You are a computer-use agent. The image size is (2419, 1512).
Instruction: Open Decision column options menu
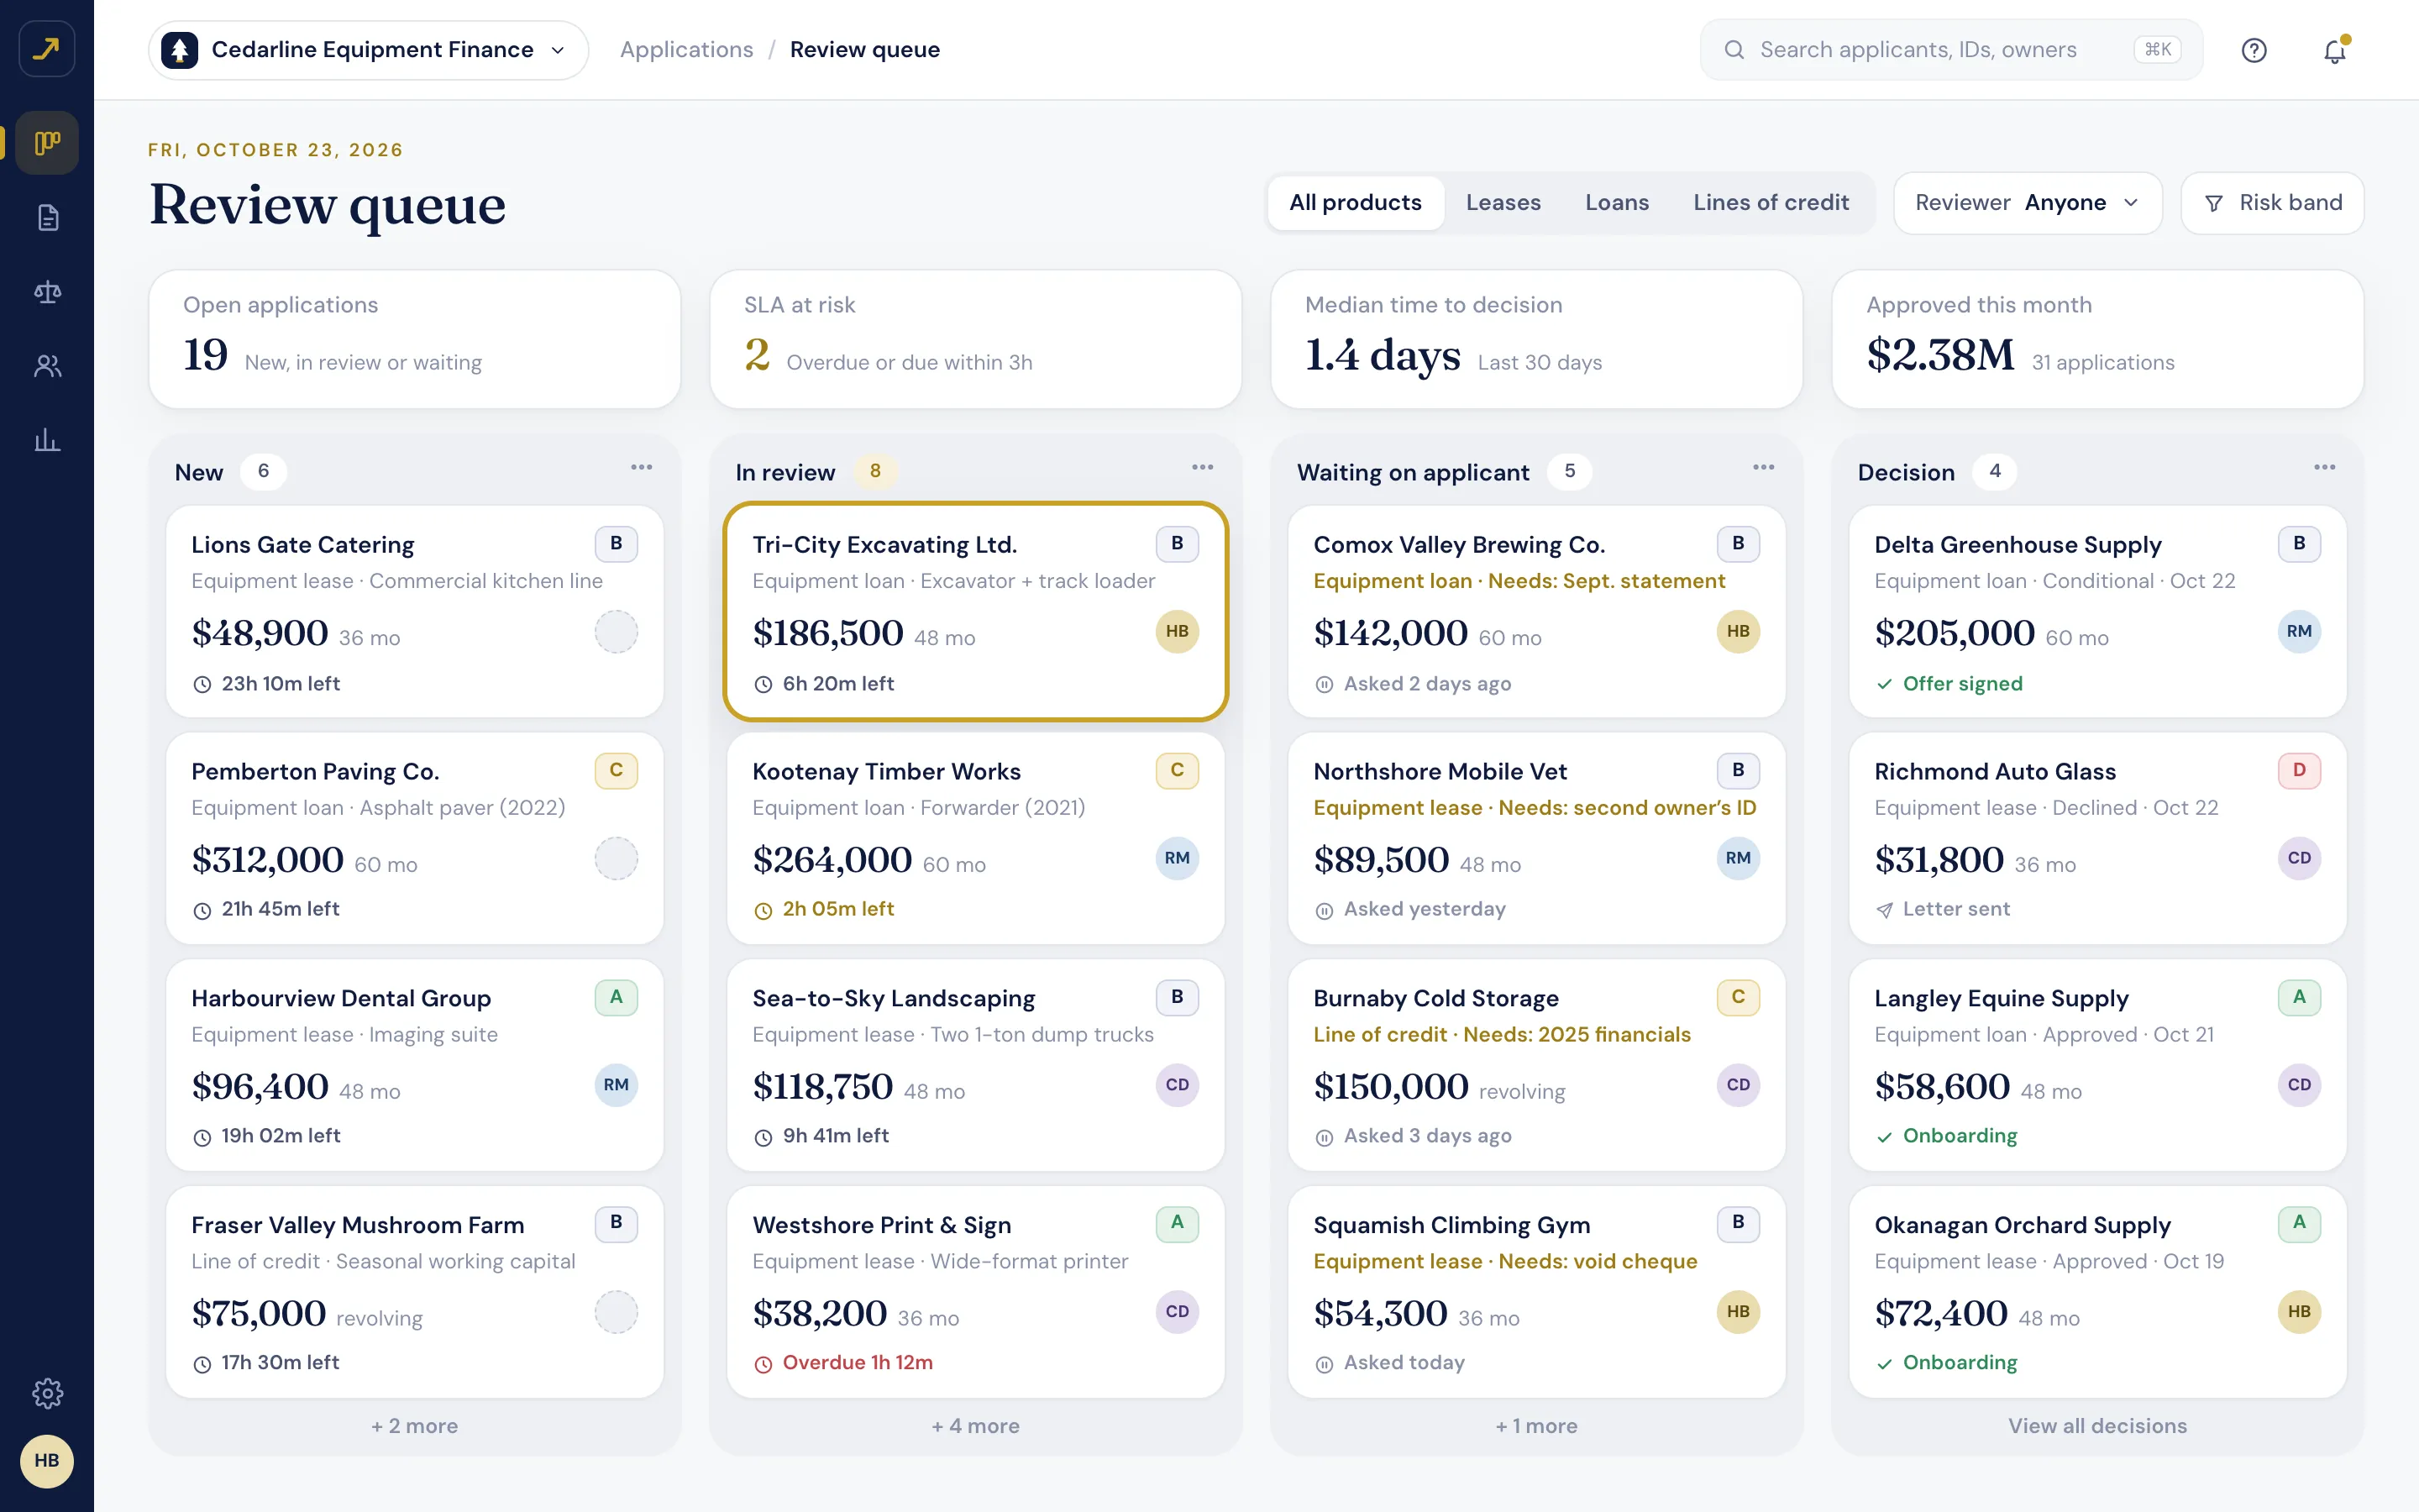[x=2324, y=467]
